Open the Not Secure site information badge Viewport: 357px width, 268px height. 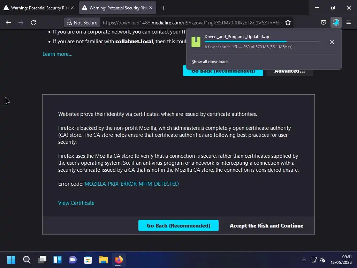82,23
